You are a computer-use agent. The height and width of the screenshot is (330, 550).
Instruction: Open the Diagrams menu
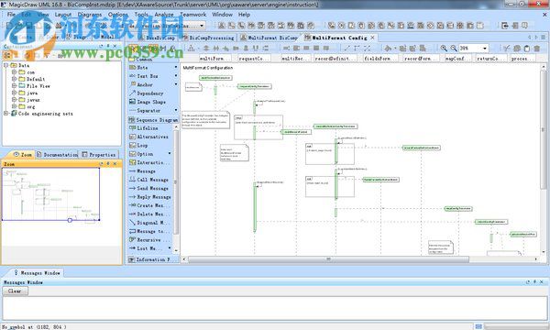click(x=90, y=15)
